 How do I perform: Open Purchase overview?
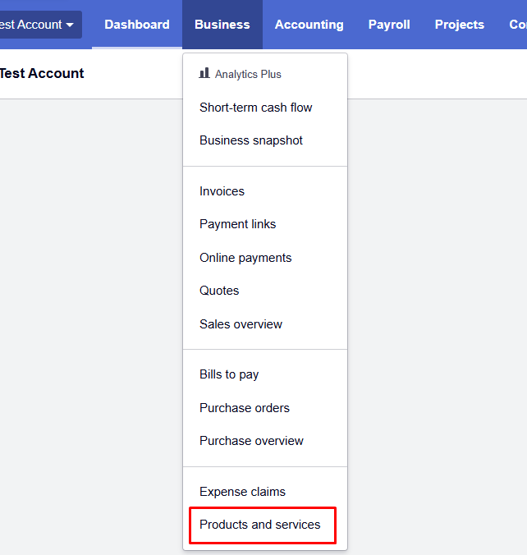pos(251,441)
